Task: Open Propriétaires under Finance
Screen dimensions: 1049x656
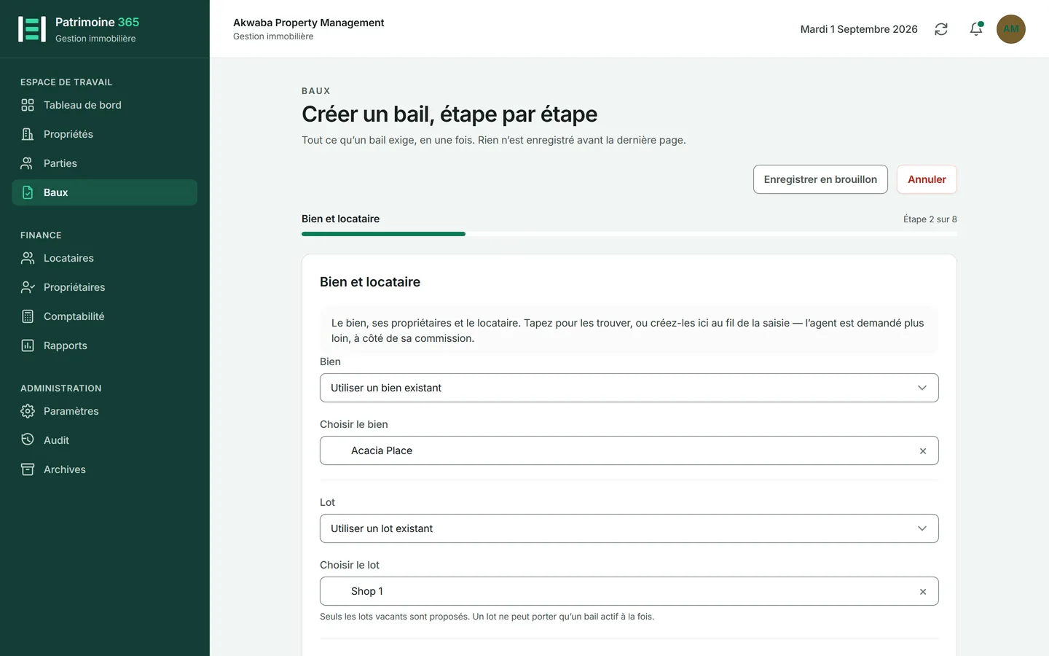Action: pos(104,287)
